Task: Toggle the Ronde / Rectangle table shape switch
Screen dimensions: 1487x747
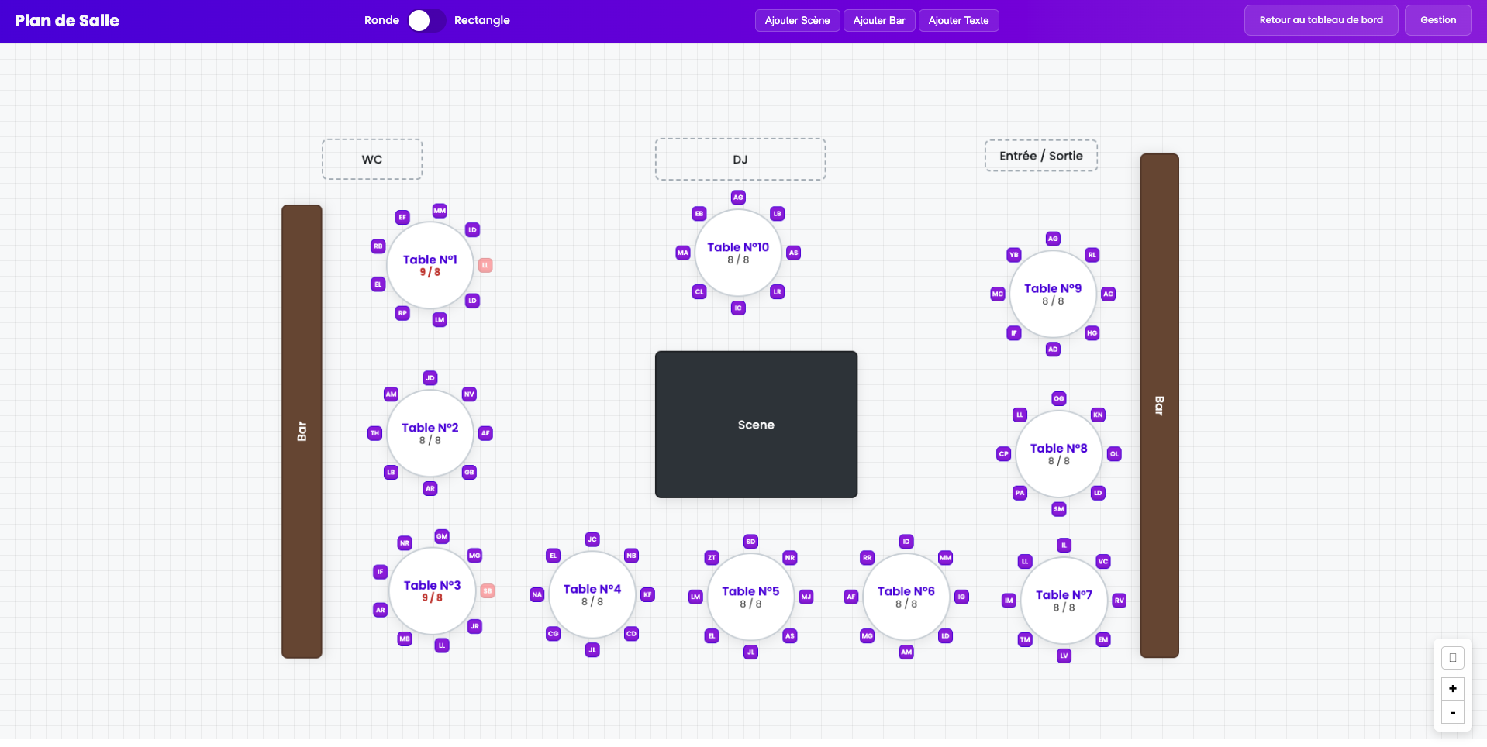Action: coord(426,21)
